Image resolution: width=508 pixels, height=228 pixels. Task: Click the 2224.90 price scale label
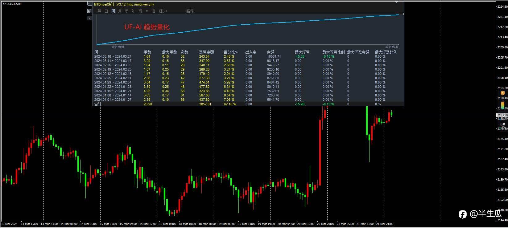coord(502,7)
